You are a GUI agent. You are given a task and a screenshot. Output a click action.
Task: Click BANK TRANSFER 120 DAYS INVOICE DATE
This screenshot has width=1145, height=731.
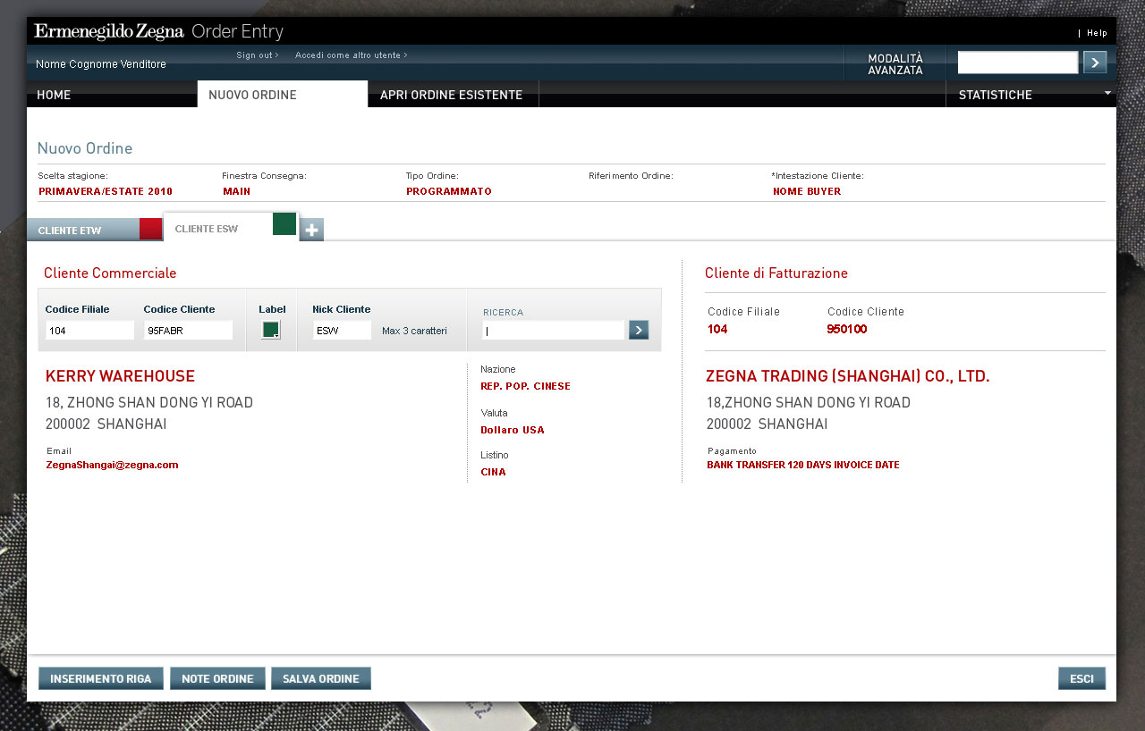pyautogui.click(x=803, y=465)
